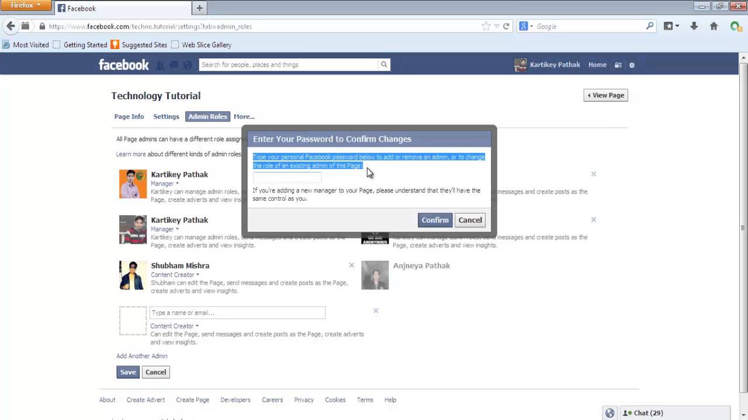748x420 pixels.
Task: Open the Privacy footer link
Action: click(x=304, y=400)
